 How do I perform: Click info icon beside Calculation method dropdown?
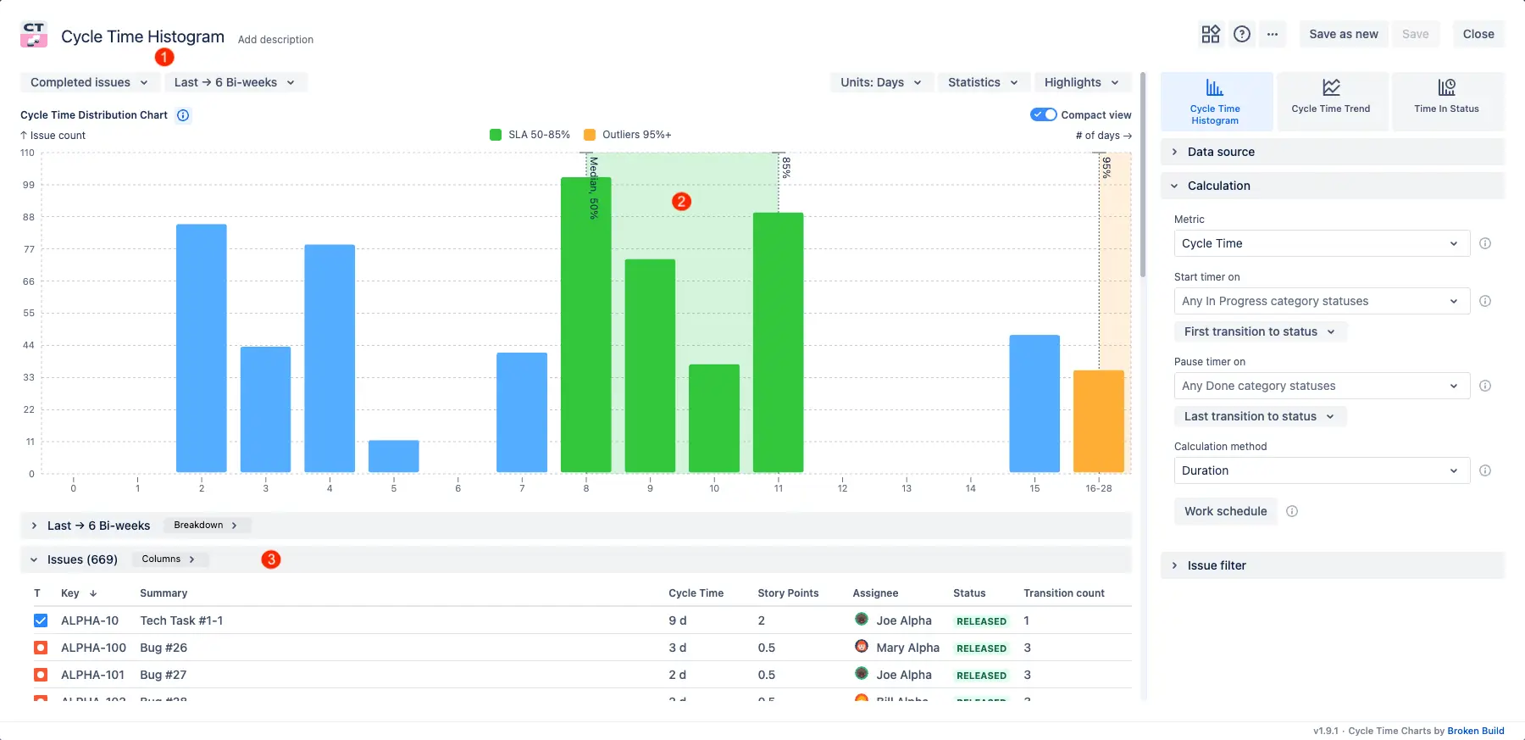(x=1485, y=470)
